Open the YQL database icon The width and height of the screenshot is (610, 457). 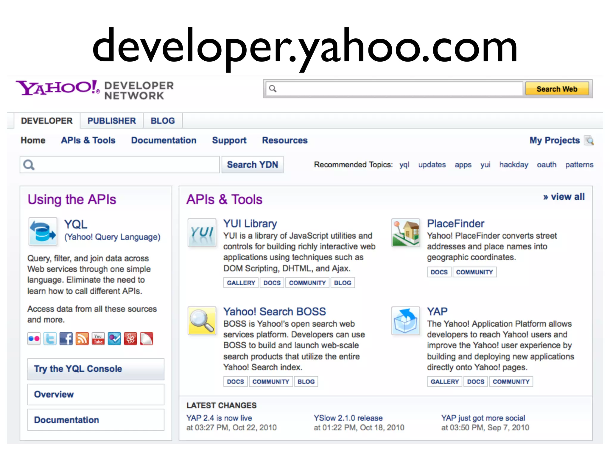click(43, 231)
